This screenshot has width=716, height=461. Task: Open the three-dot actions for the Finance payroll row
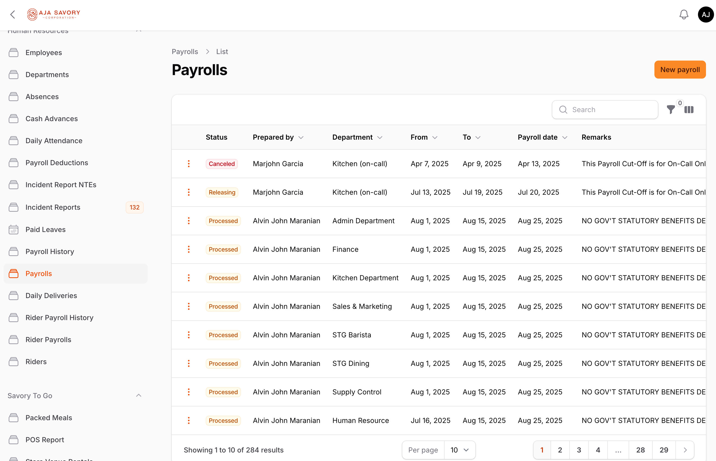[x=189, y=249]
